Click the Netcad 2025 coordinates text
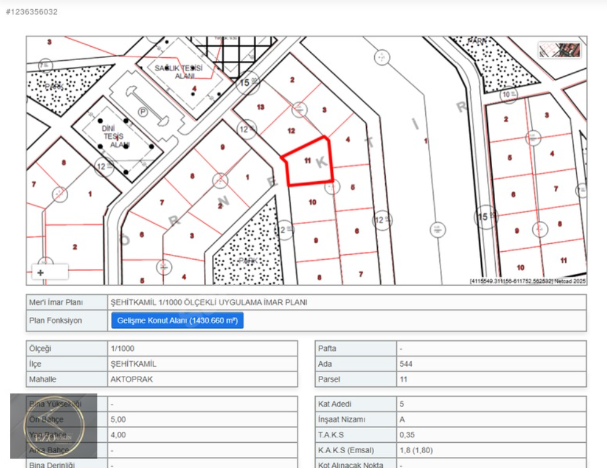Viewport: 607px width, 468px height. (x=528, y=281)
